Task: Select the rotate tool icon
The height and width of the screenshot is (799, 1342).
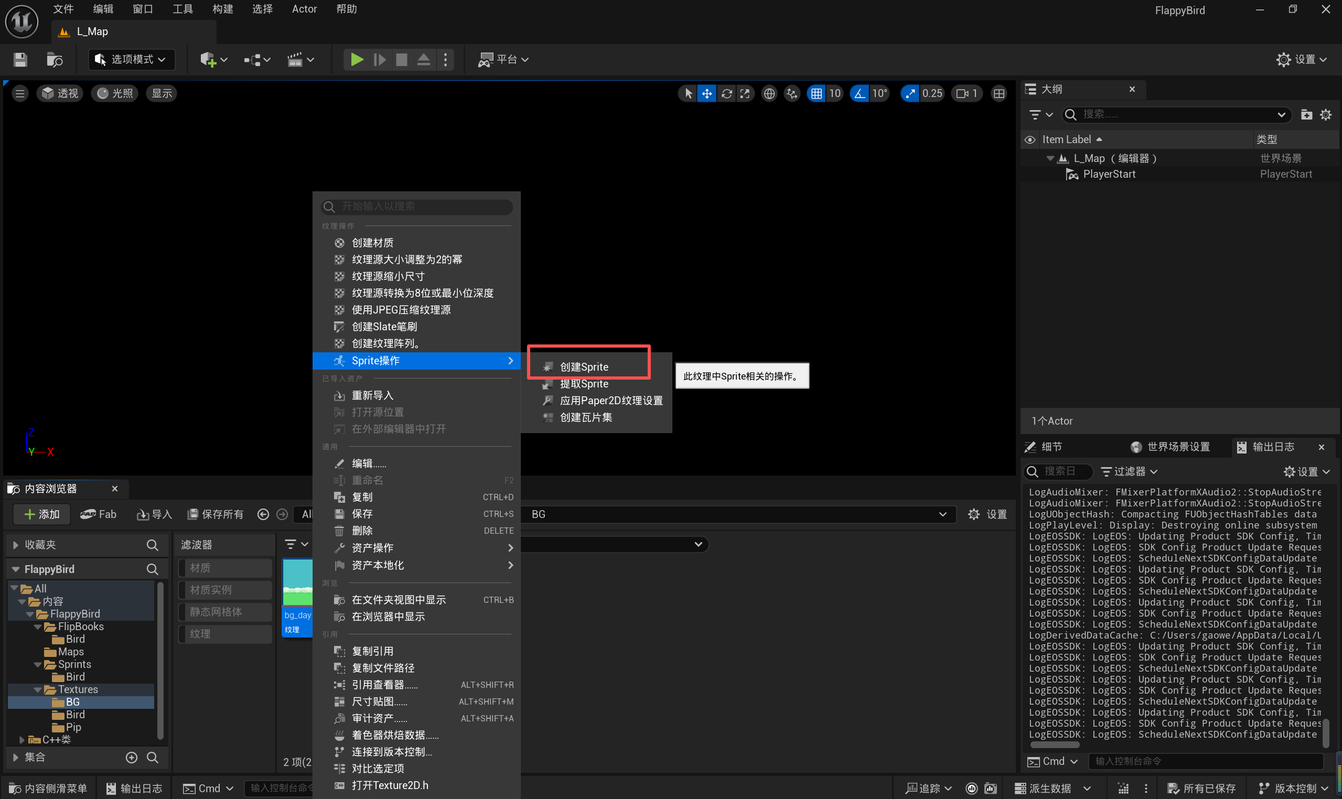Action: coord(726,94)
